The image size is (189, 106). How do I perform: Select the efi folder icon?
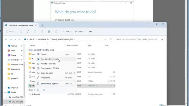tap(30, 59)
